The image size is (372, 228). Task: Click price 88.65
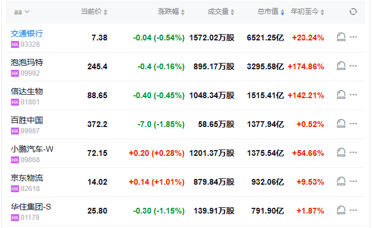[97, 95]
